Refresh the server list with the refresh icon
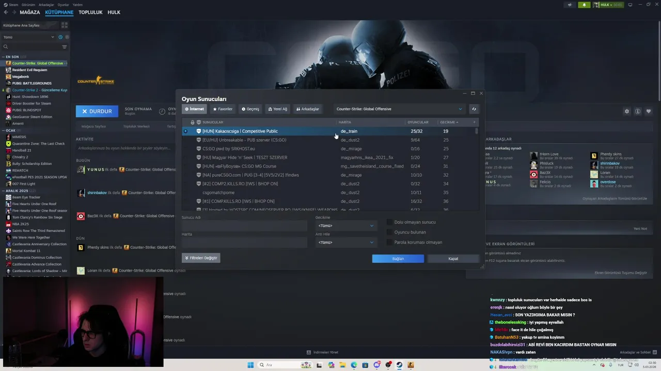Viewport: 661px width, 371px height. pyautogui.click(x=474, y=109)
